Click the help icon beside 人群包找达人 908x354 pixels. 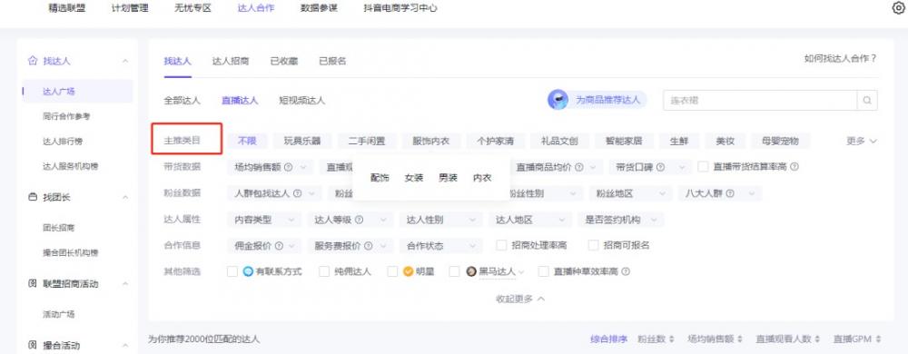tap(298, 193)
